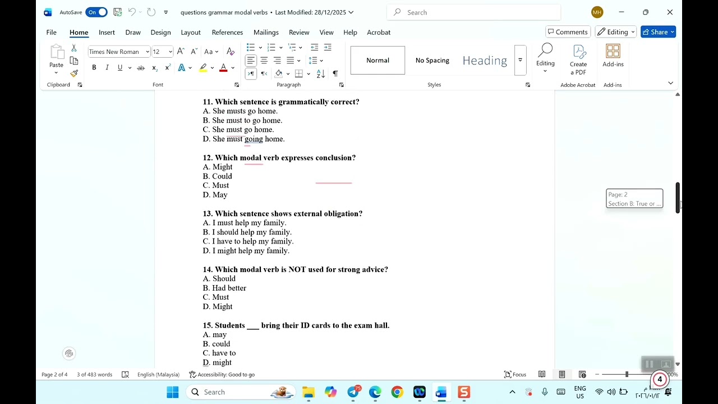Click the Undo arrow icon
The width and height of the screenshot is (718, 404).
point(132,12)
